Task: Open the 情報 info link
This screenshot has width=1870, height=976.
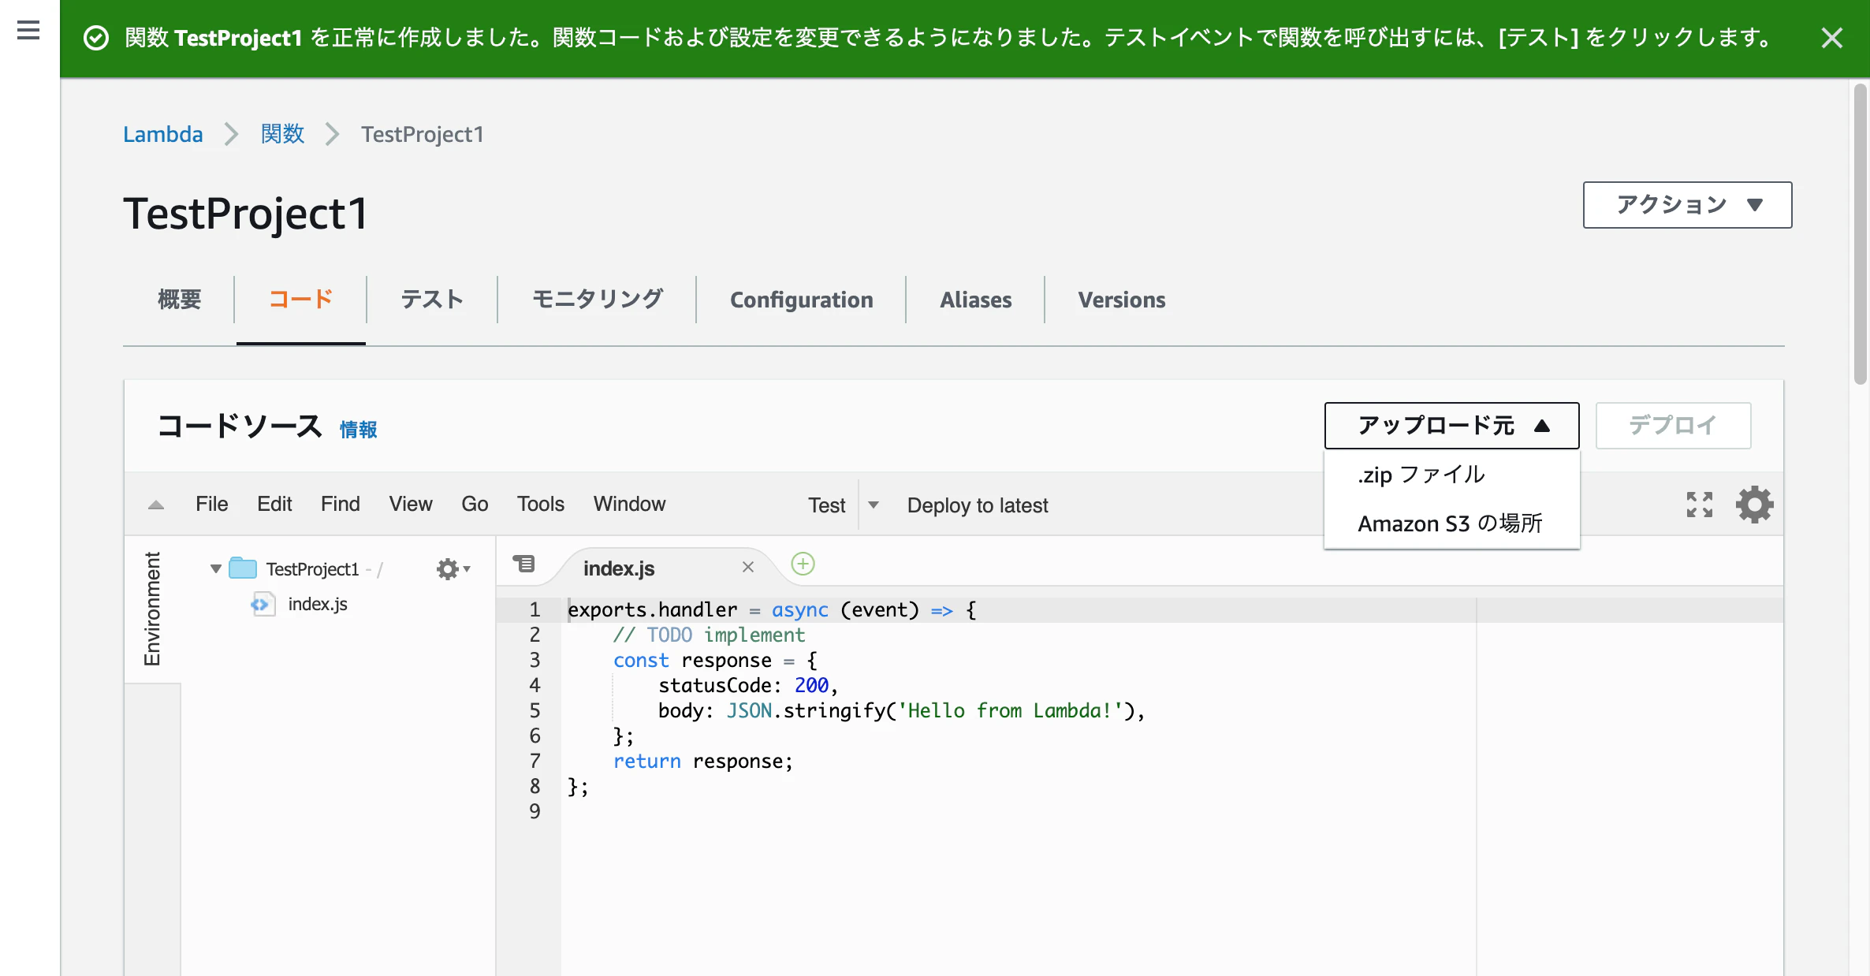Action: pyautogui.click(x=358, y=430)
